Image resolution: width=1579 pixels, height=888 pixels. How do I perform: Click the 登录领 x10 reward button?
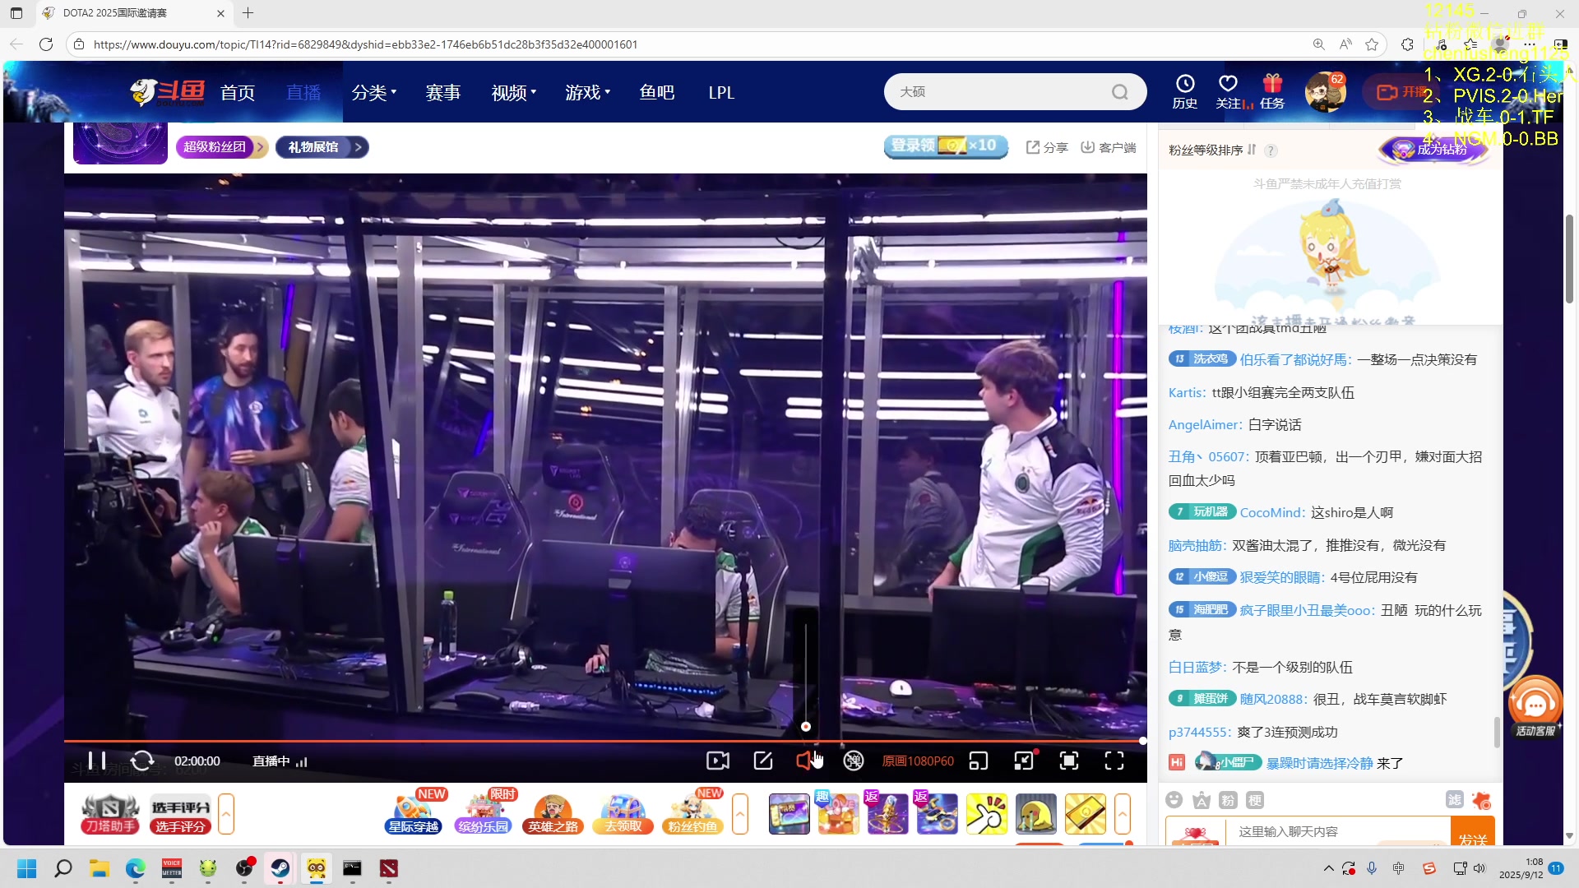[x=946, y=146]
